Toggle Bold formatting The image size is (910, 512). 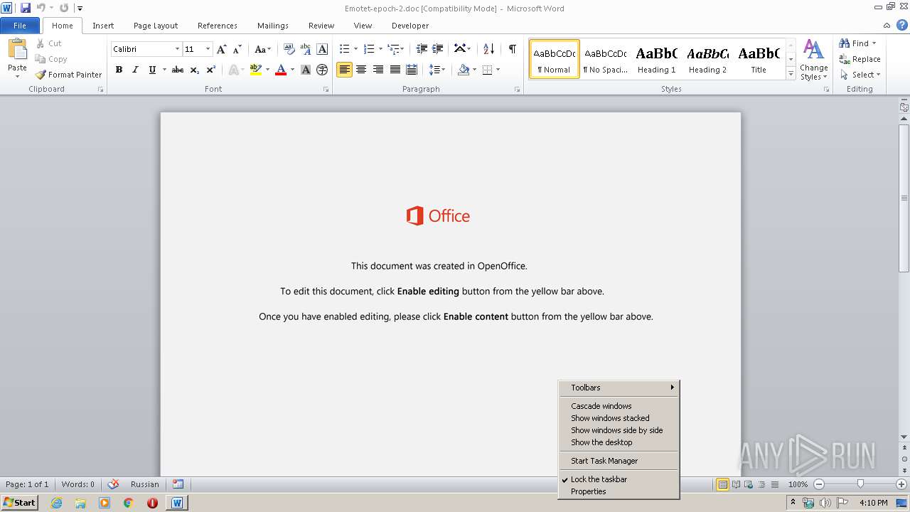(119, 70)
